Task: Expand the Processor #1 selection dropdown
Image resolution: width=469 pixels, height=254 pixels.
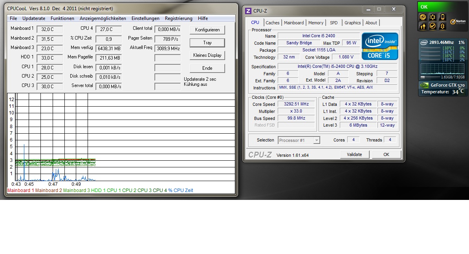Action: (317, 140)
